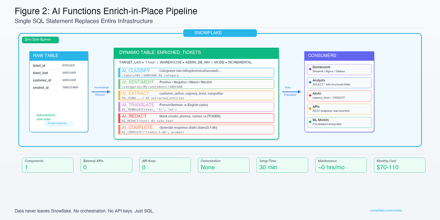440x220 pixels.
Task: Click the Maintenance ~0 hrs/mo card
Action: tap(341, 165)
